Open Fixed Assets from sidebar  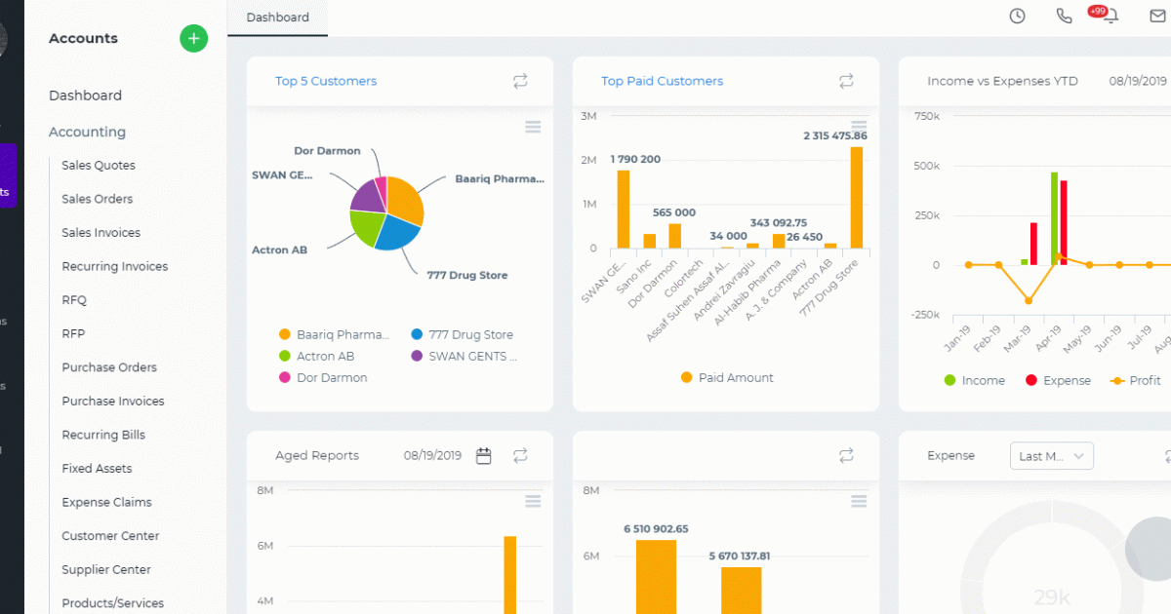click(x=97, y=469)
